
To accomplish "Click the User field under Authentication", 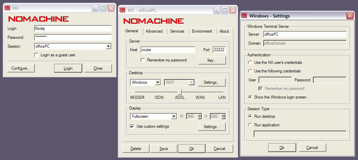I will pyautogui.click(x=275, y=80).
